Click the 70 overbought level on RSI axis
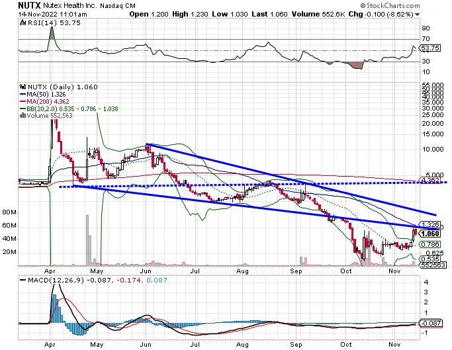Viewport: 452px width, 350px height. click(x=426, y=39)
